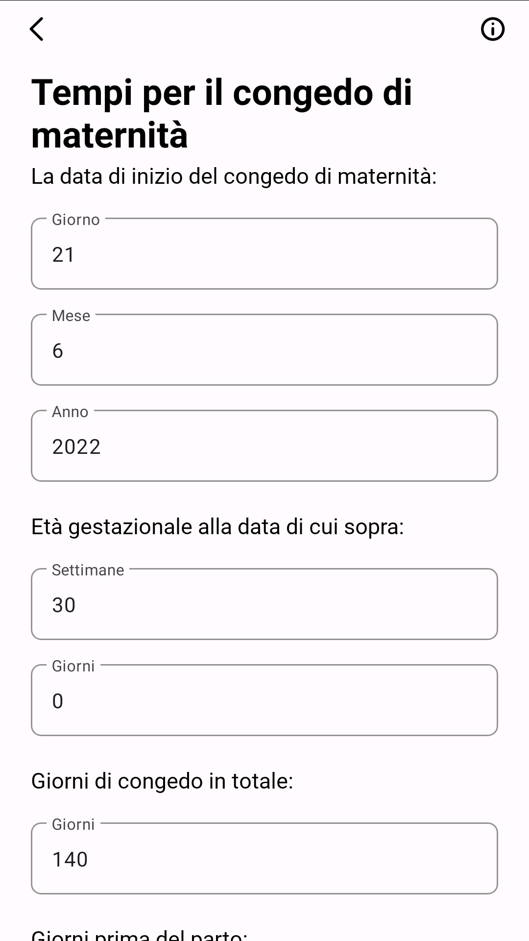This screenshot has height=941, width=529.
Task: Focus the Settimane field containing 30
Action: point(264,604)
